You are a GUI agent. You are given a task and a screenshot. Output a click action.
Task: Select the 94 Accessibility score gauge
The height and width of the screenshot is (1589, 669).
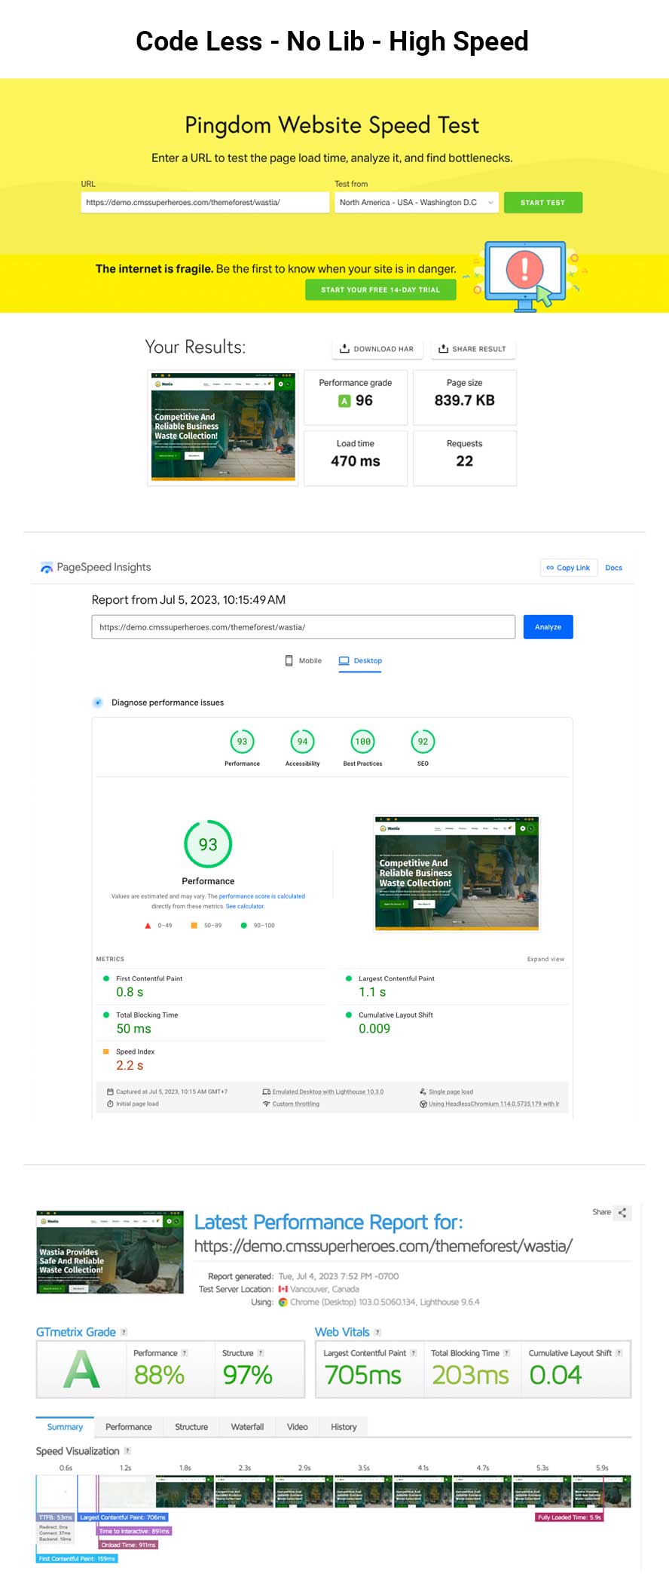[x=302, y=742]
